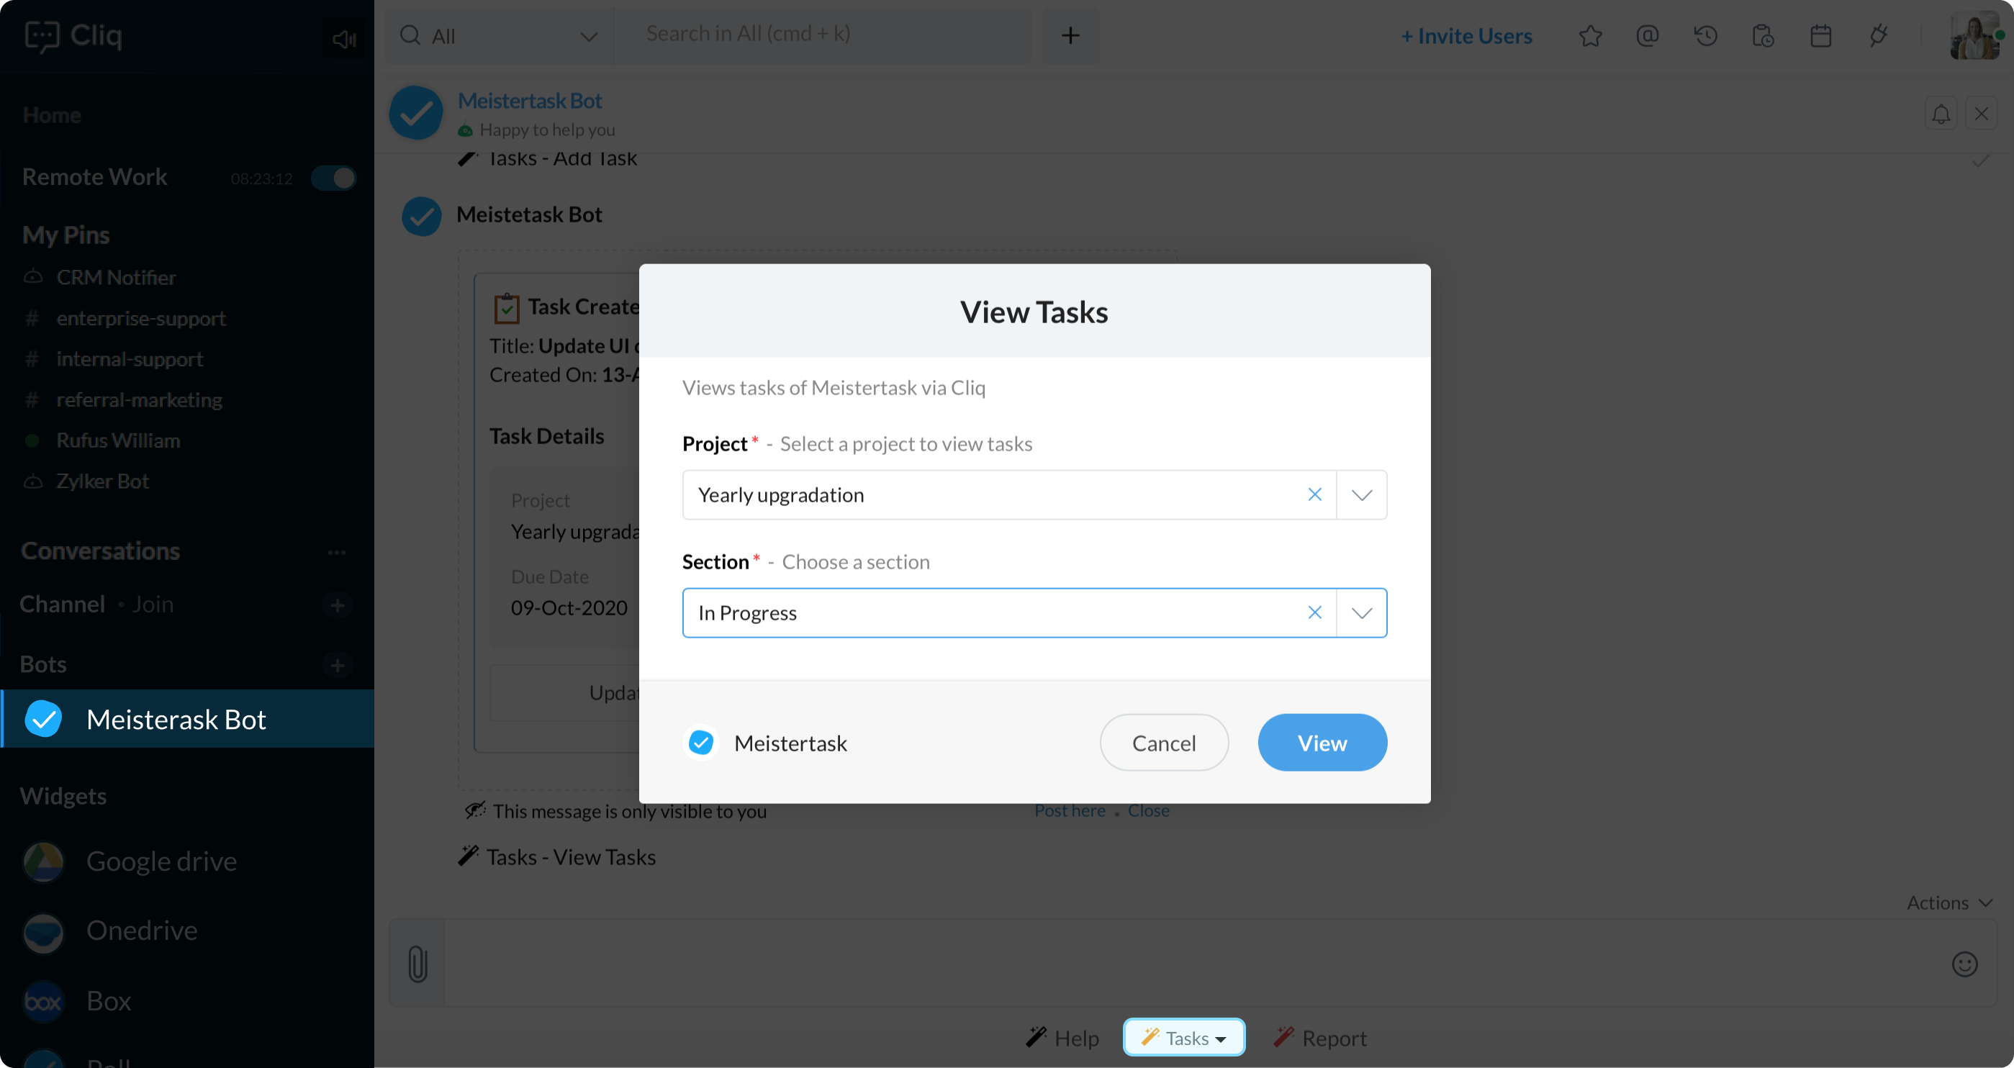
Task: Click the message input area
Action: (x=1192, y=962)
